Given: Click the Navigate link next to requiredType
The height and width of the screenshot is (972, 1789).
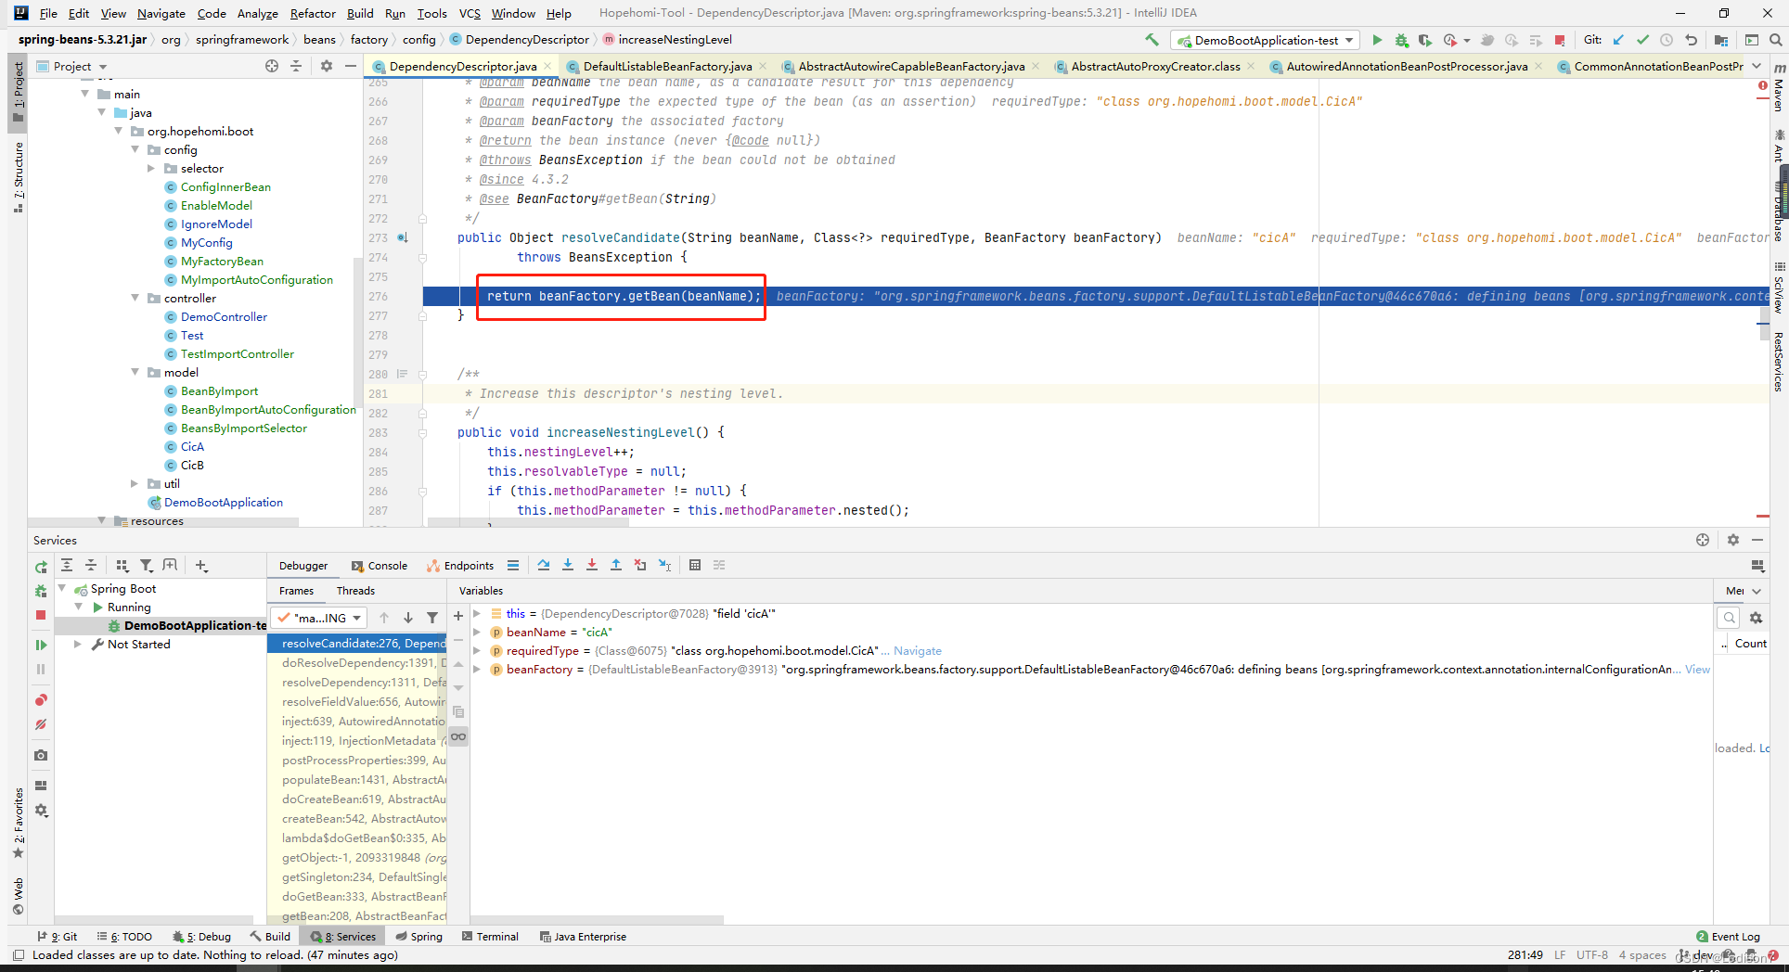Looking at the screenshot, I should click(x=917, y=651).
